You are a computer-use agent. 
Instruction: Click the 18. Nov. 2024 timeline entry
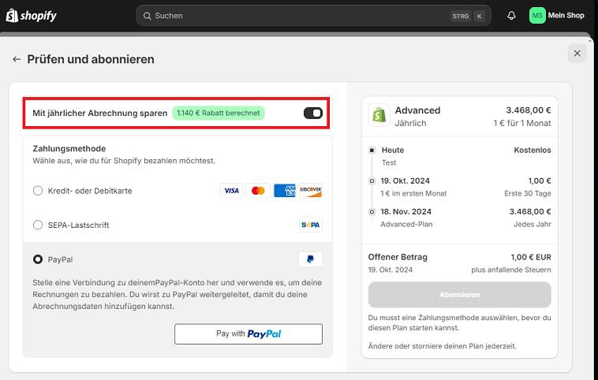click(x=406, y=211)
